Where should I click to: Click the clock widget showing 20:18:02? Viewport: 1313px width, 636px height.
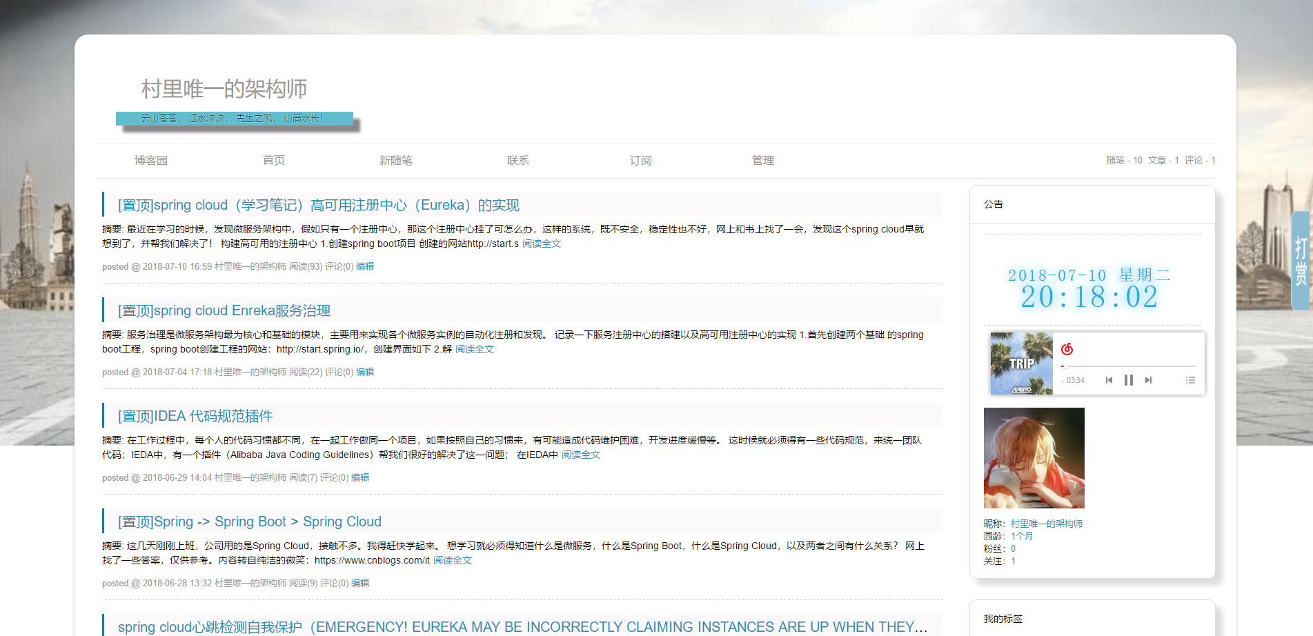pos(1089,297)
